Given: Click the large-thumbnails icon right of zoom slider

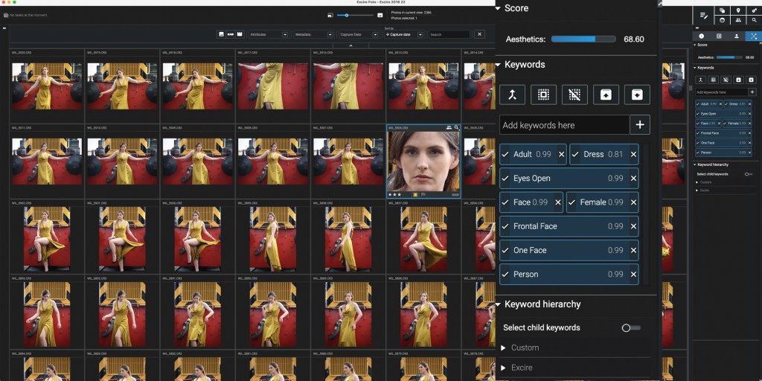Looking at the screenshot, I should click(x=380, y=16).
